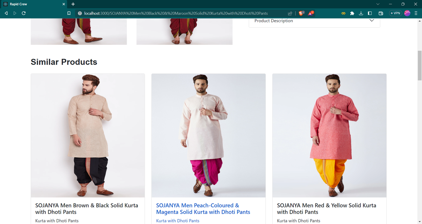Click the browser back arrow
The width and height of the screenshot is (422, 224).
pos(6,13)
